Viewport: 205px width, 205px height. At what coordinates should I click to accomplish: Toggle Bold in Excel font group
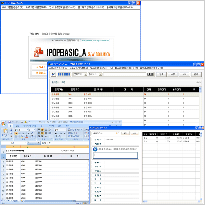tap(16, 133)
